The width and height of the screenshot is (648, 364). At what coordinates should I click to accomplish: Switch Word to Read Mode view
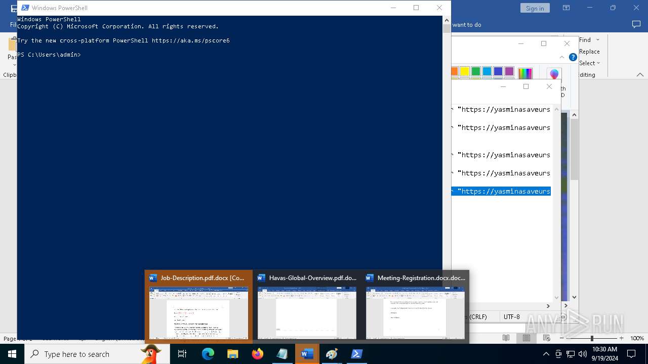point(506,338)
